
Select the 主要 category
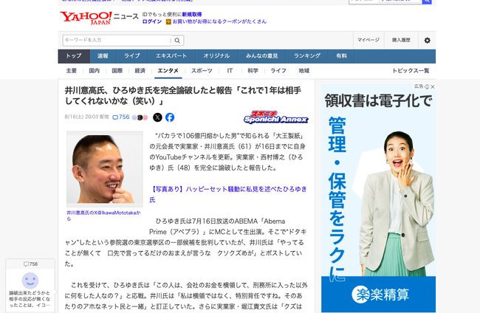(x=72, y=71)
